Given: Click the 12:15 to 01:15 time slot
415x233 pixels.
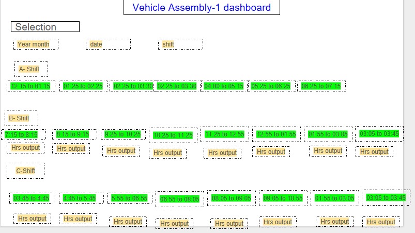Looking at the screenshot, I should click(30, 86).
